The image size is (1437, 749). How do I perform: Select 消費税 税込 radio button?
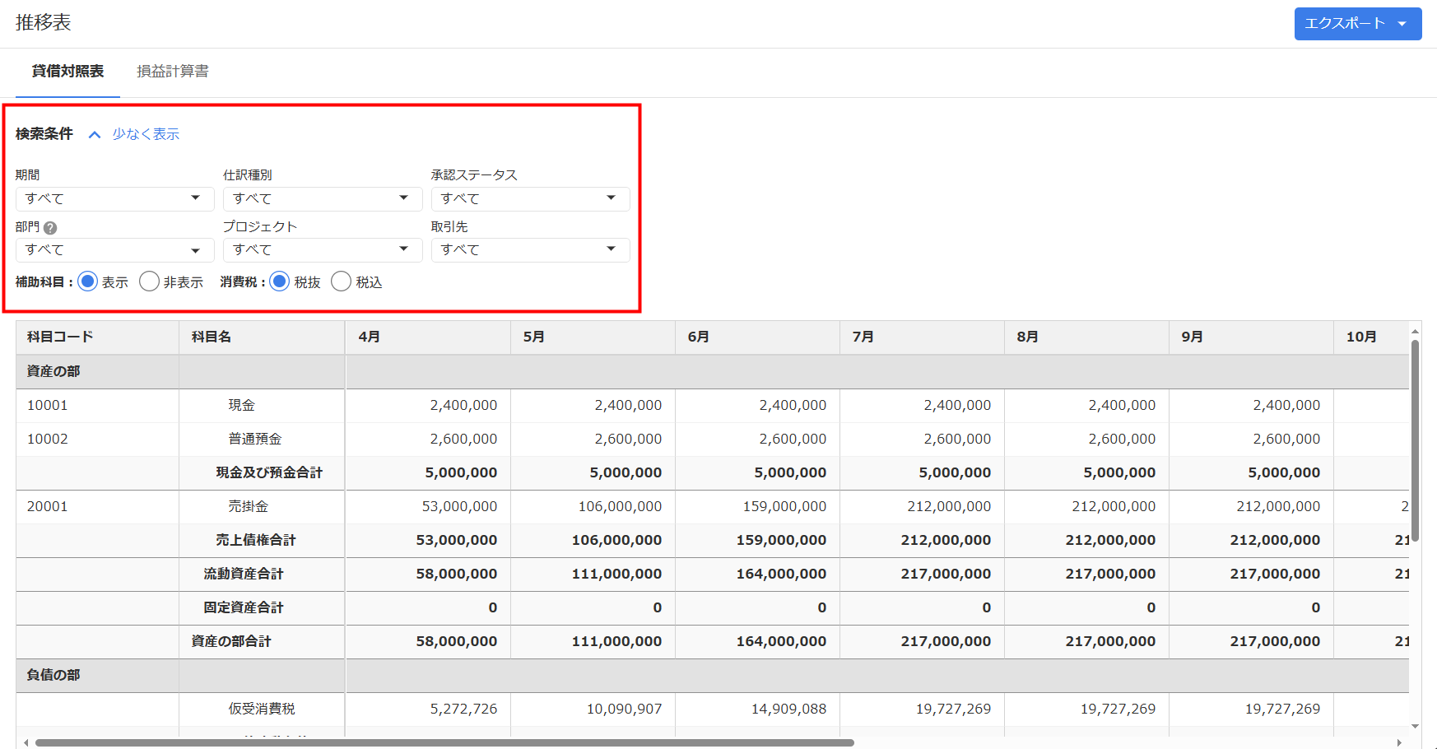[x=341, y=281]
